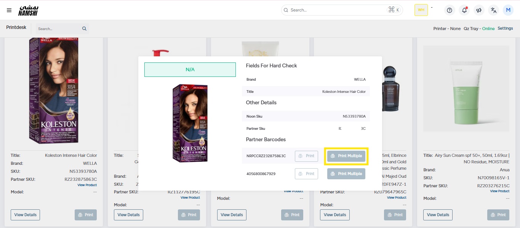
Task: Click Print Multiple for barcode 4056800867929
Action: coord(346,174)
